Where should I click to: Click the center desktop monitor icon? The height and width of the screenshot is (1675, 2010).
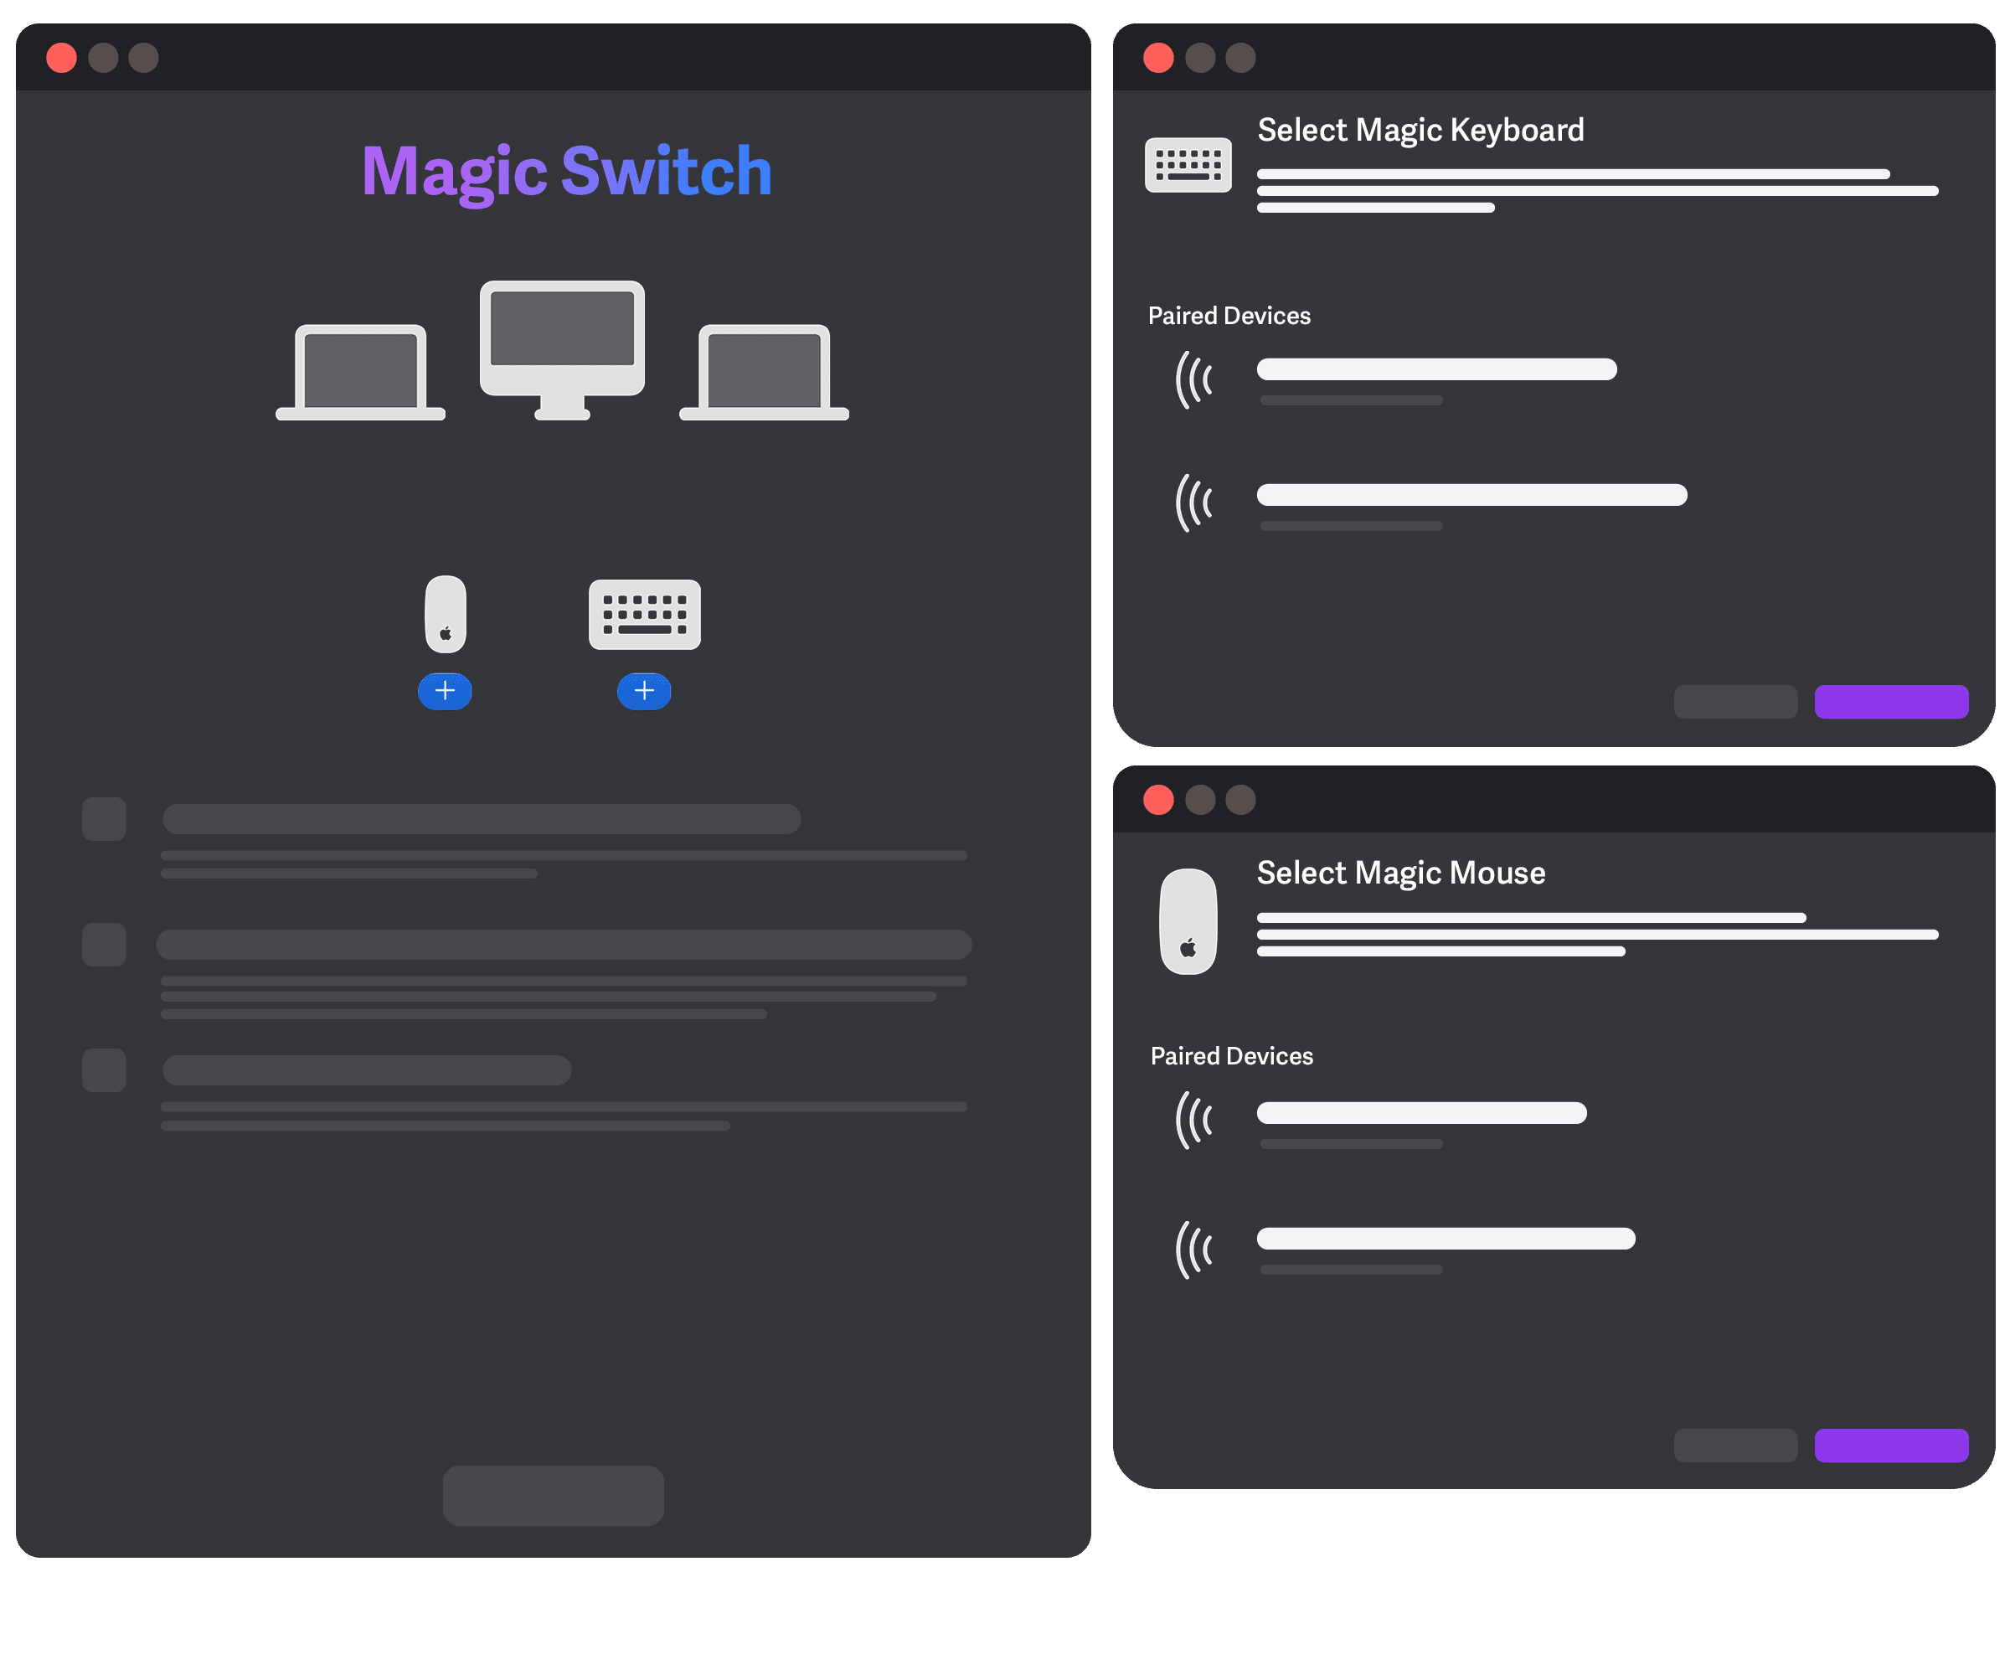[562, 349]
